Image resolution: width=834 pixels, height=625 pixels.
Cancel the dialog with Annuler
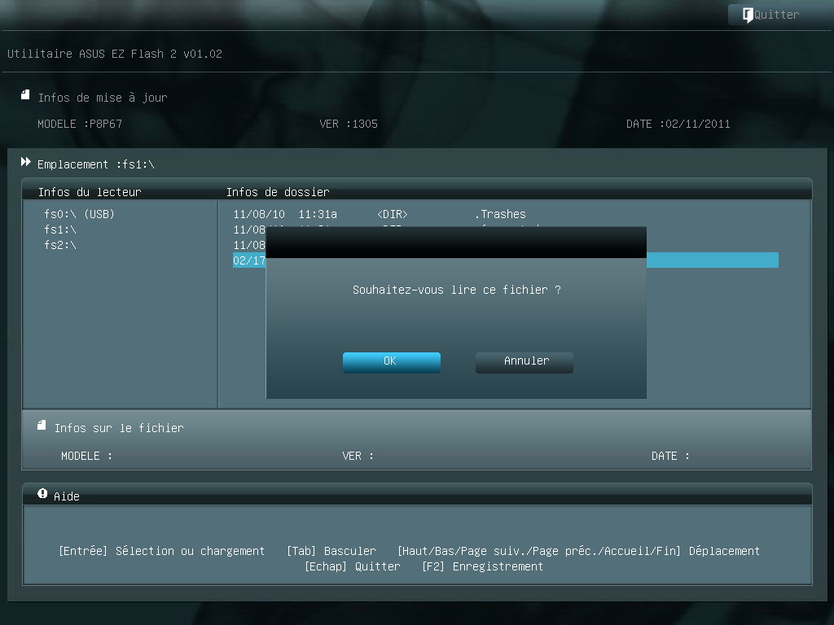(525, 362)
